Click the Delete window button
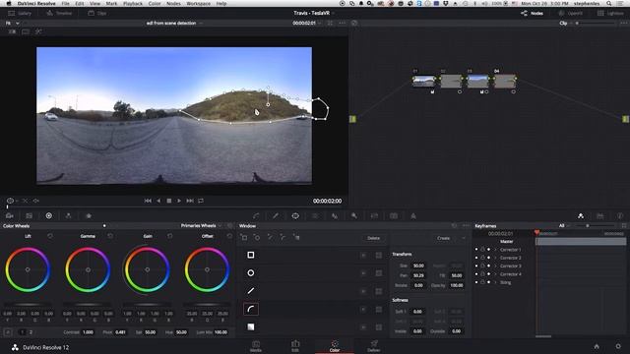 pos(373,238)
